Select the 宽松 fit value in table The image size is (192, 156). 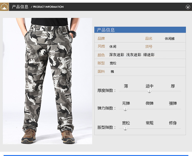point(113,63)
